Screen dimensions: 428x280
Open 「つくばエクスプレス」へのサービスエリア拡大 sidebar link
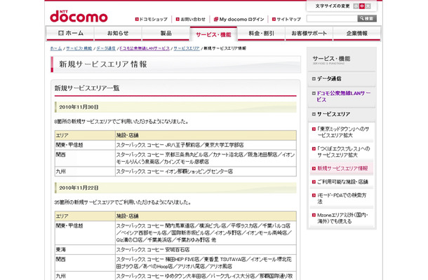343,152
